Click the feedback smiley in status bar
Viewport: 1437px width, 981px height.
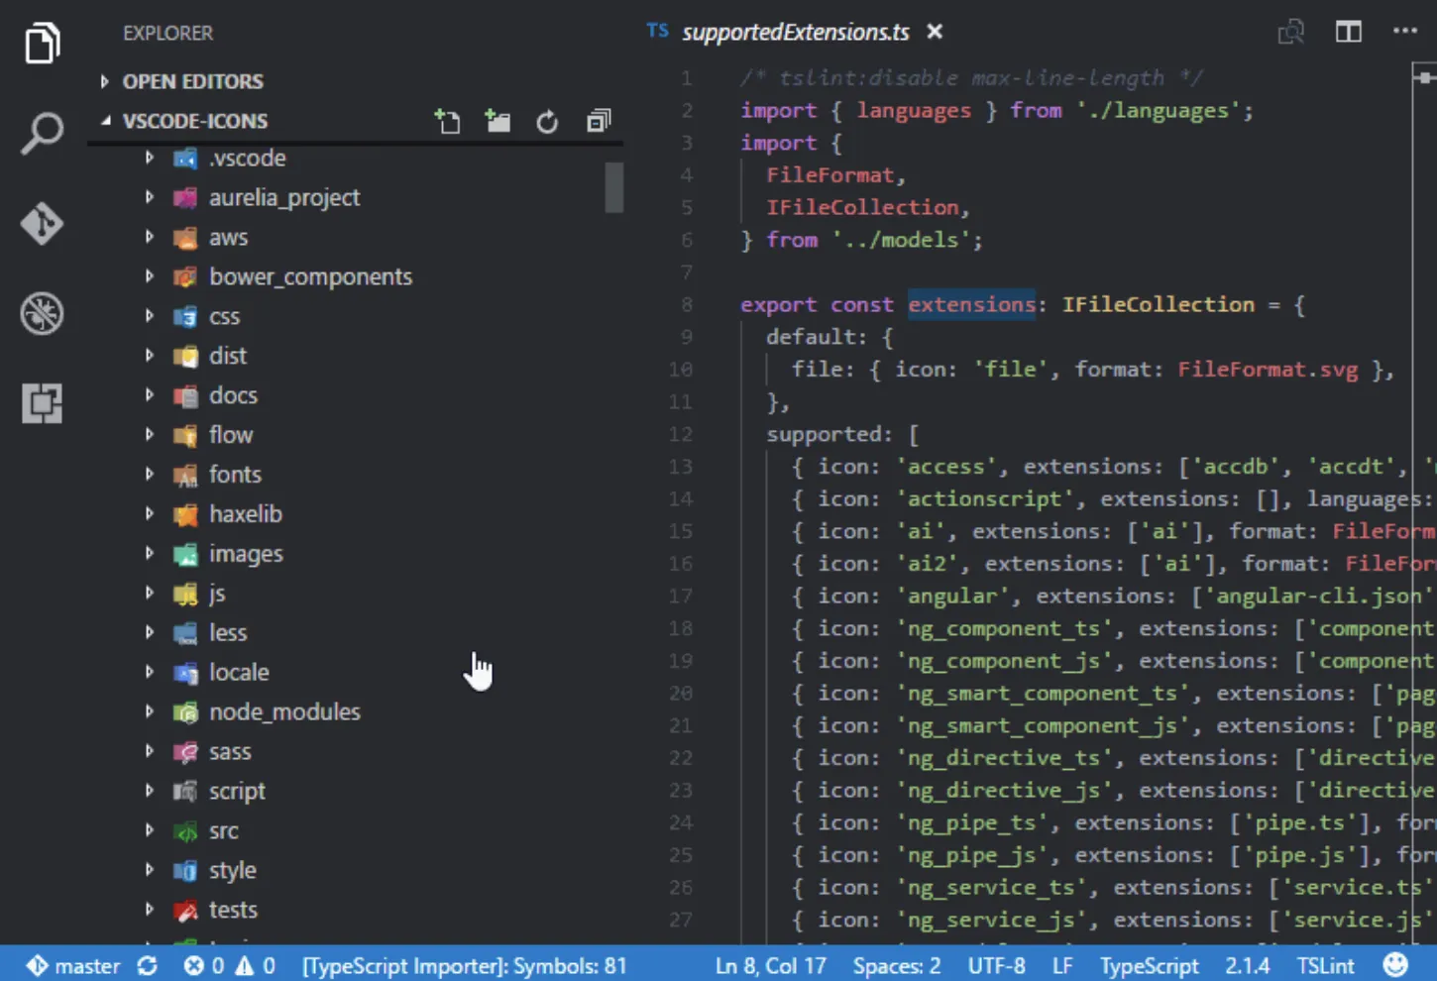[1395, 964]
